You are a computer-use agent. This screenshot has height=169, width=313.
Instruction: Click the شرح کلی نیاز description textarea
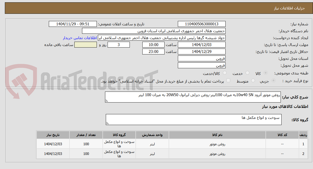coord(193,97)
